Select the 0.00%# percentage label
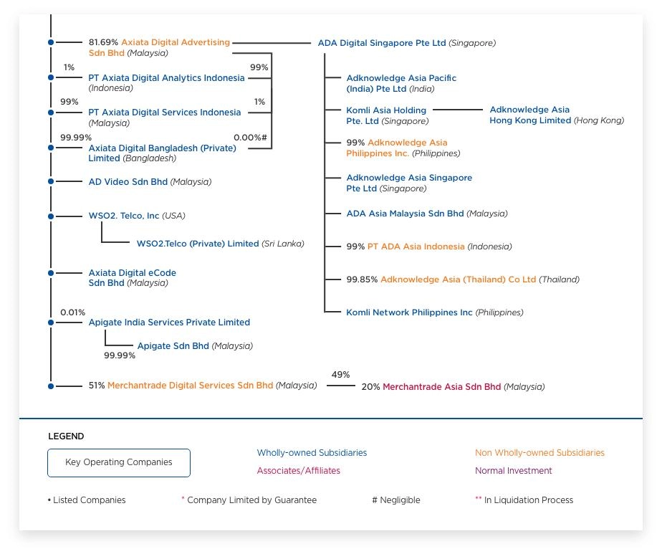Image resolution: width=662 pixels, height=559 pixels. 250,138
